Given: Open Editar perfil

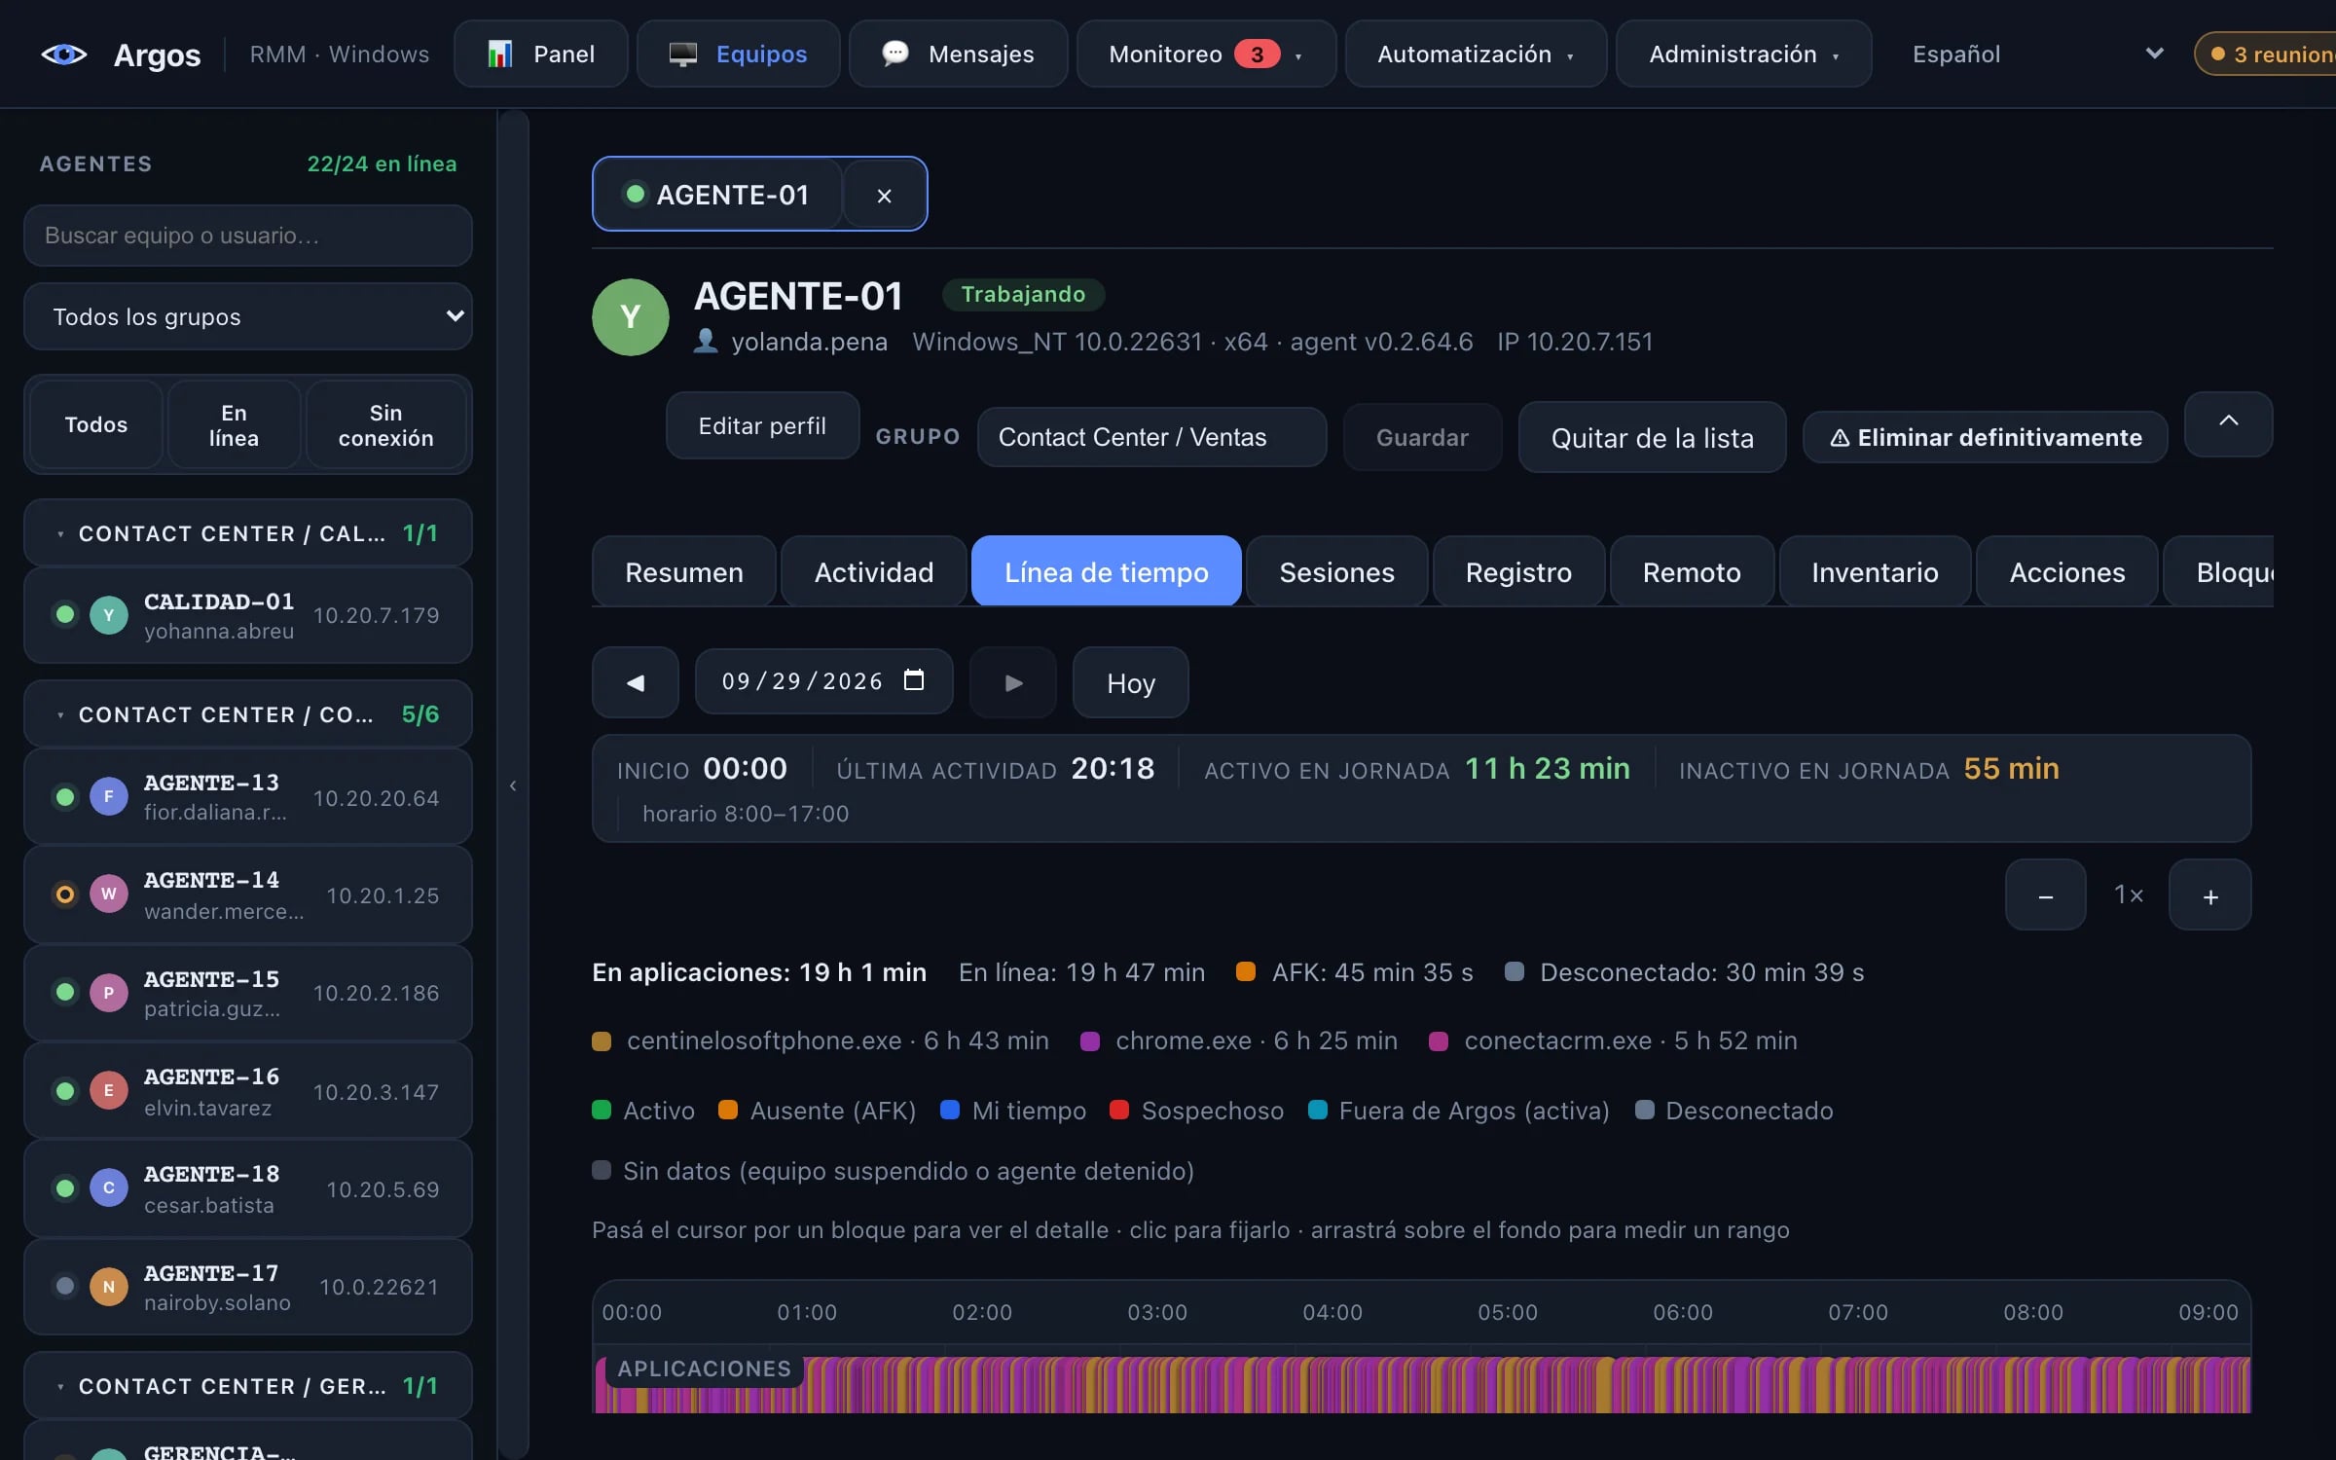Looking at the screenshot, I should (762, 426).
